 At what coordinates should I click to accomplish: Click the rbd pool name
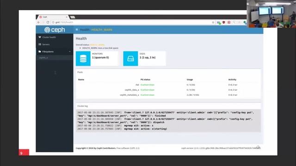(x=137, y=85)
